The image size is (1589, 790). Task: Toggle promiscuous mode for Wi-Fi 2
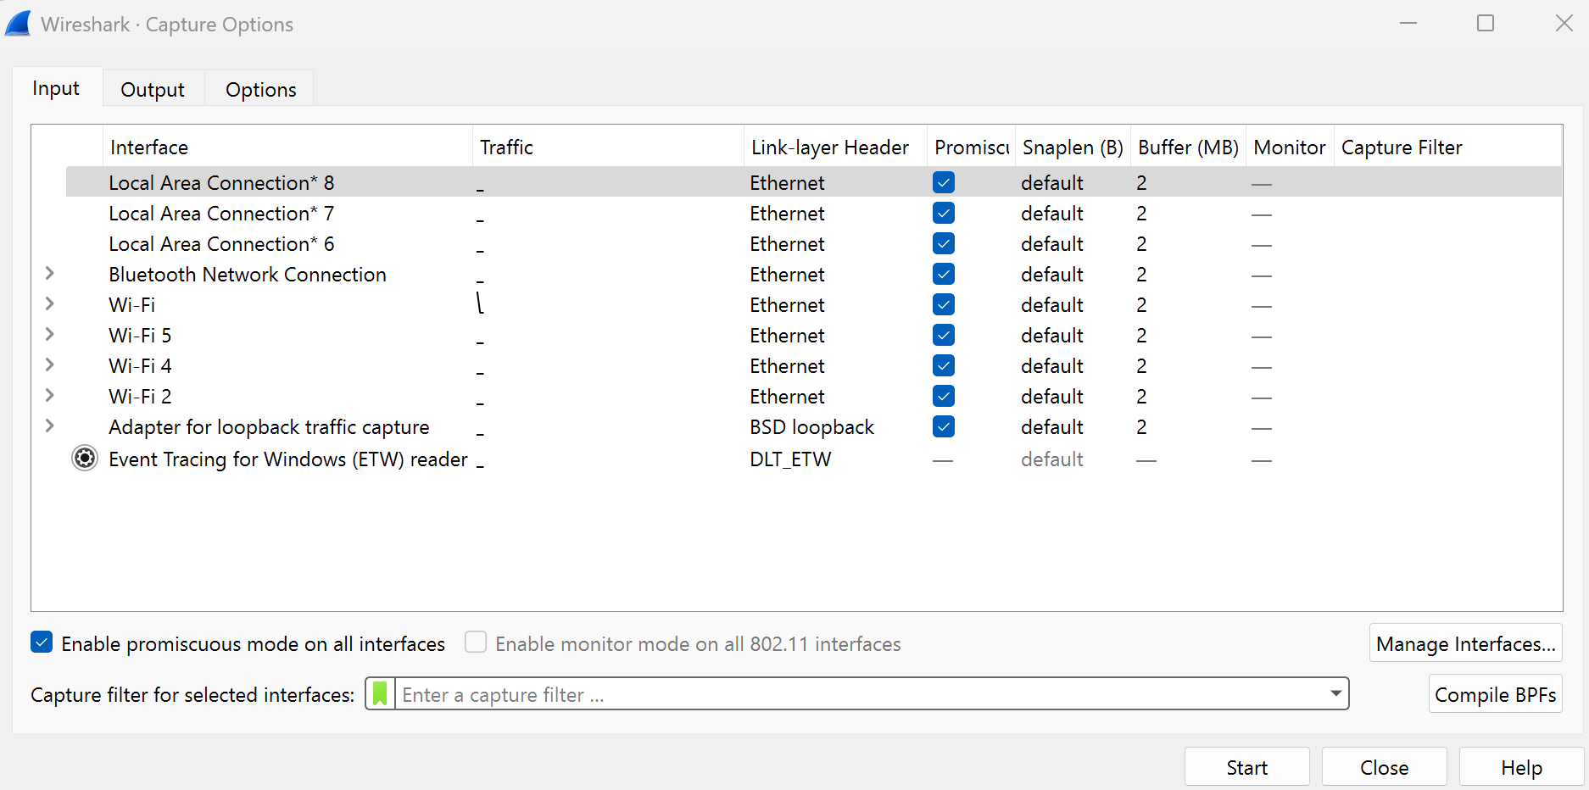[944, 396]
